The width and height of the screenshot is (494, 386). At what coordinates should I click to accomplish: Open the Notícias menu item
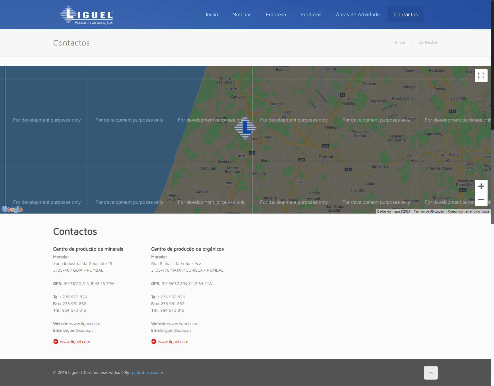click(242, 15)
